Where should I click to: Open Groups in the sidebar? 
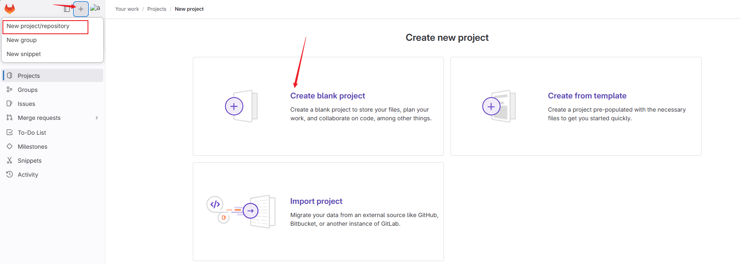pos(28,90)
